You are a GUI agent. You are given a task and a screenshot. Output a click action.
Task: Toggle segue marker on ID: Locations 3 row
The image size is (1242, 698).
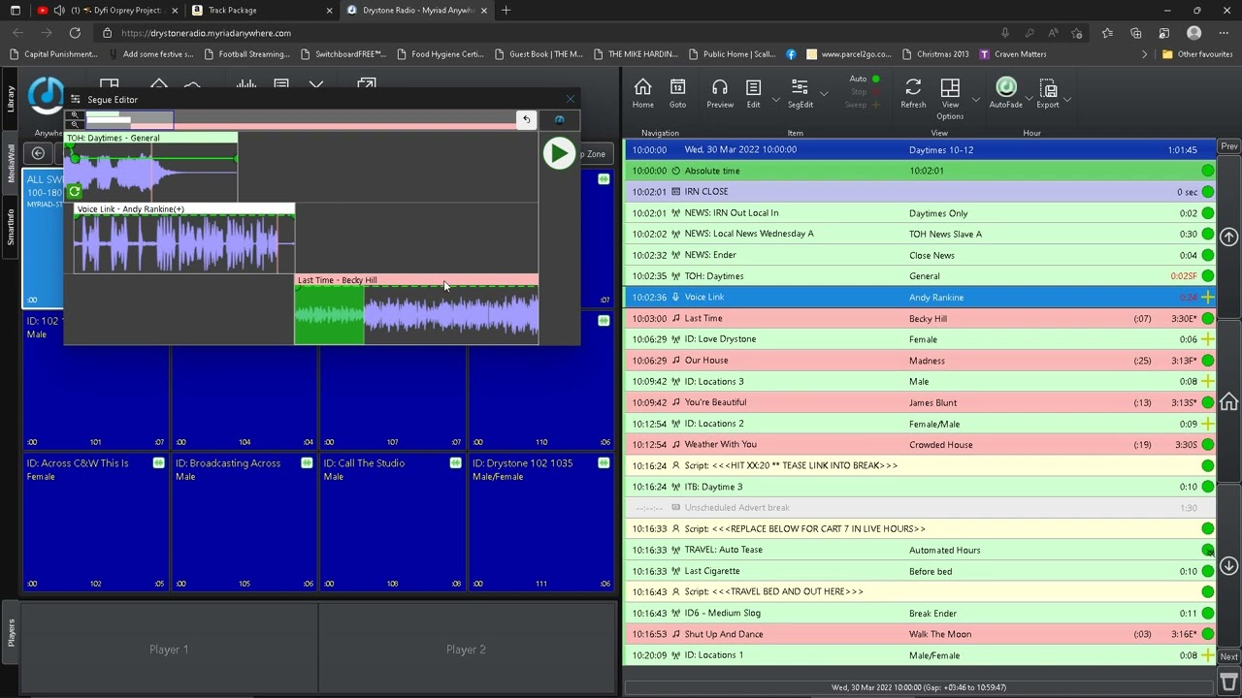pos(1207,381)
